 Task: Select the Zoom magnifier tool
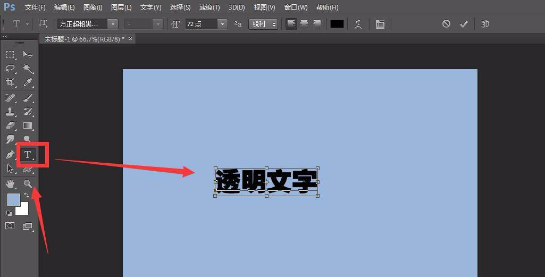point(28,184)
